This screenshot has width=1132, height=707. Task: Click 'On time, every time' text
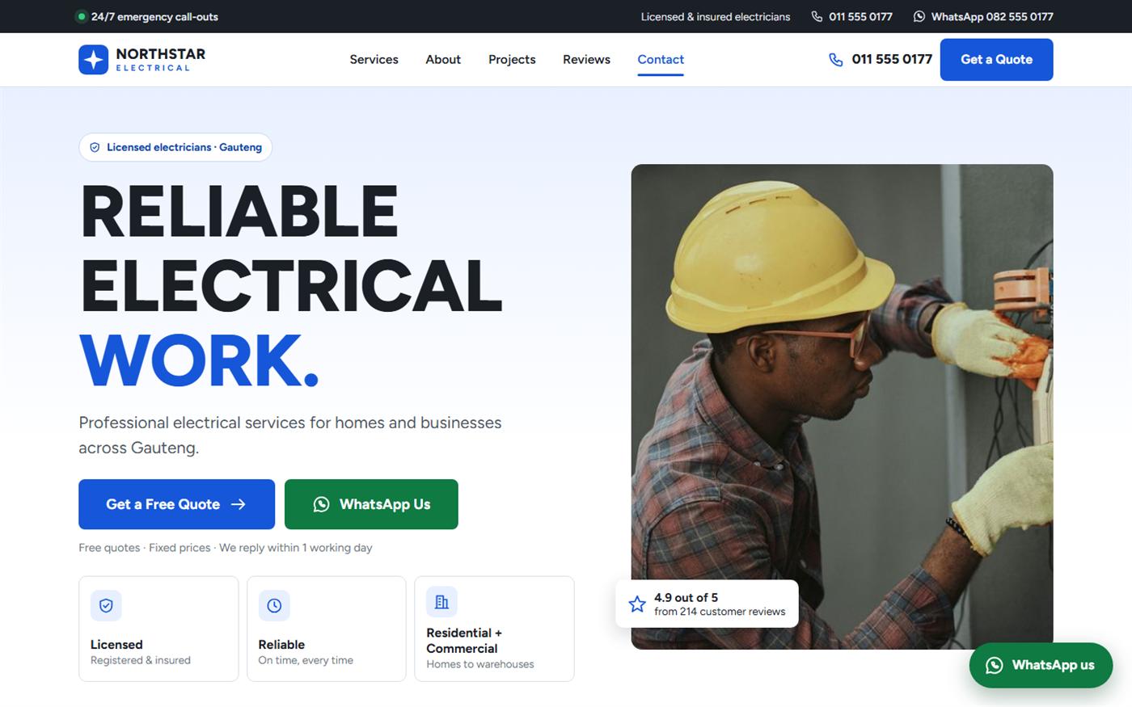(x=306, y=660)
